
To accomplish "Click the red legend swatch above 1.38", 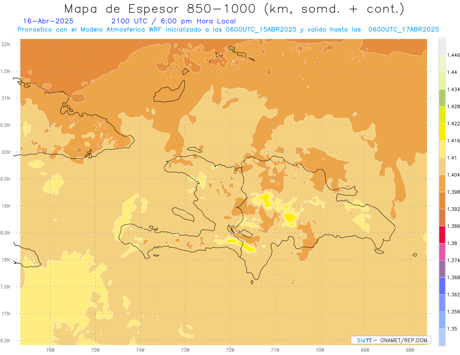I will tap(442, 234).
